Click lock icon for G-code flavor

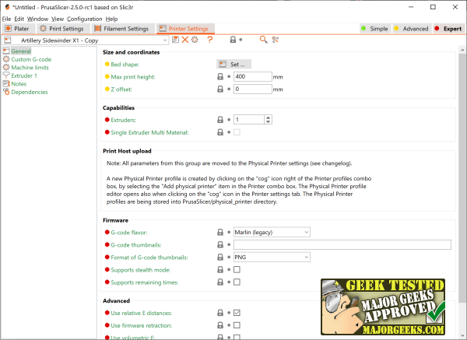point(220,232)
